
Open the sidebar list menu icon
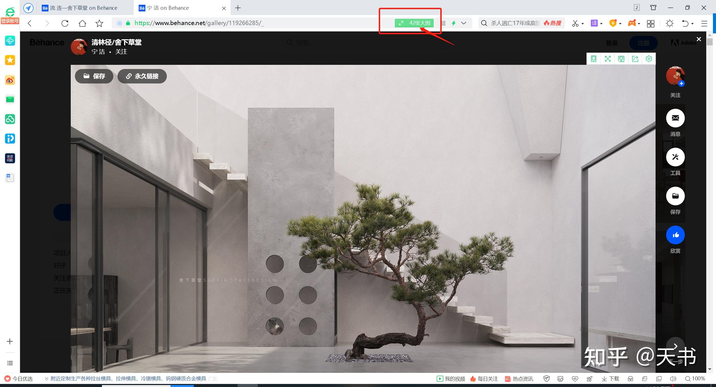(x=10, y=363)
